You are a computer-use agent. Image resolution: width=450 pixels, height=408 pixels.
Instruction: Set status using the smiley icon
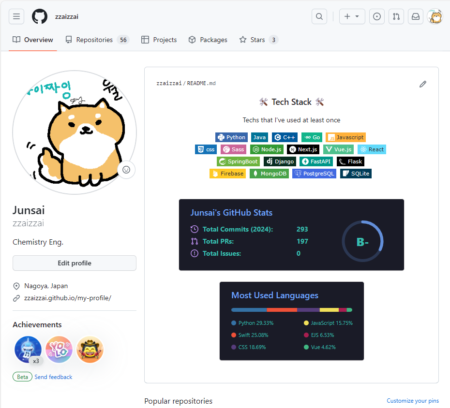[x=126, y=170]
